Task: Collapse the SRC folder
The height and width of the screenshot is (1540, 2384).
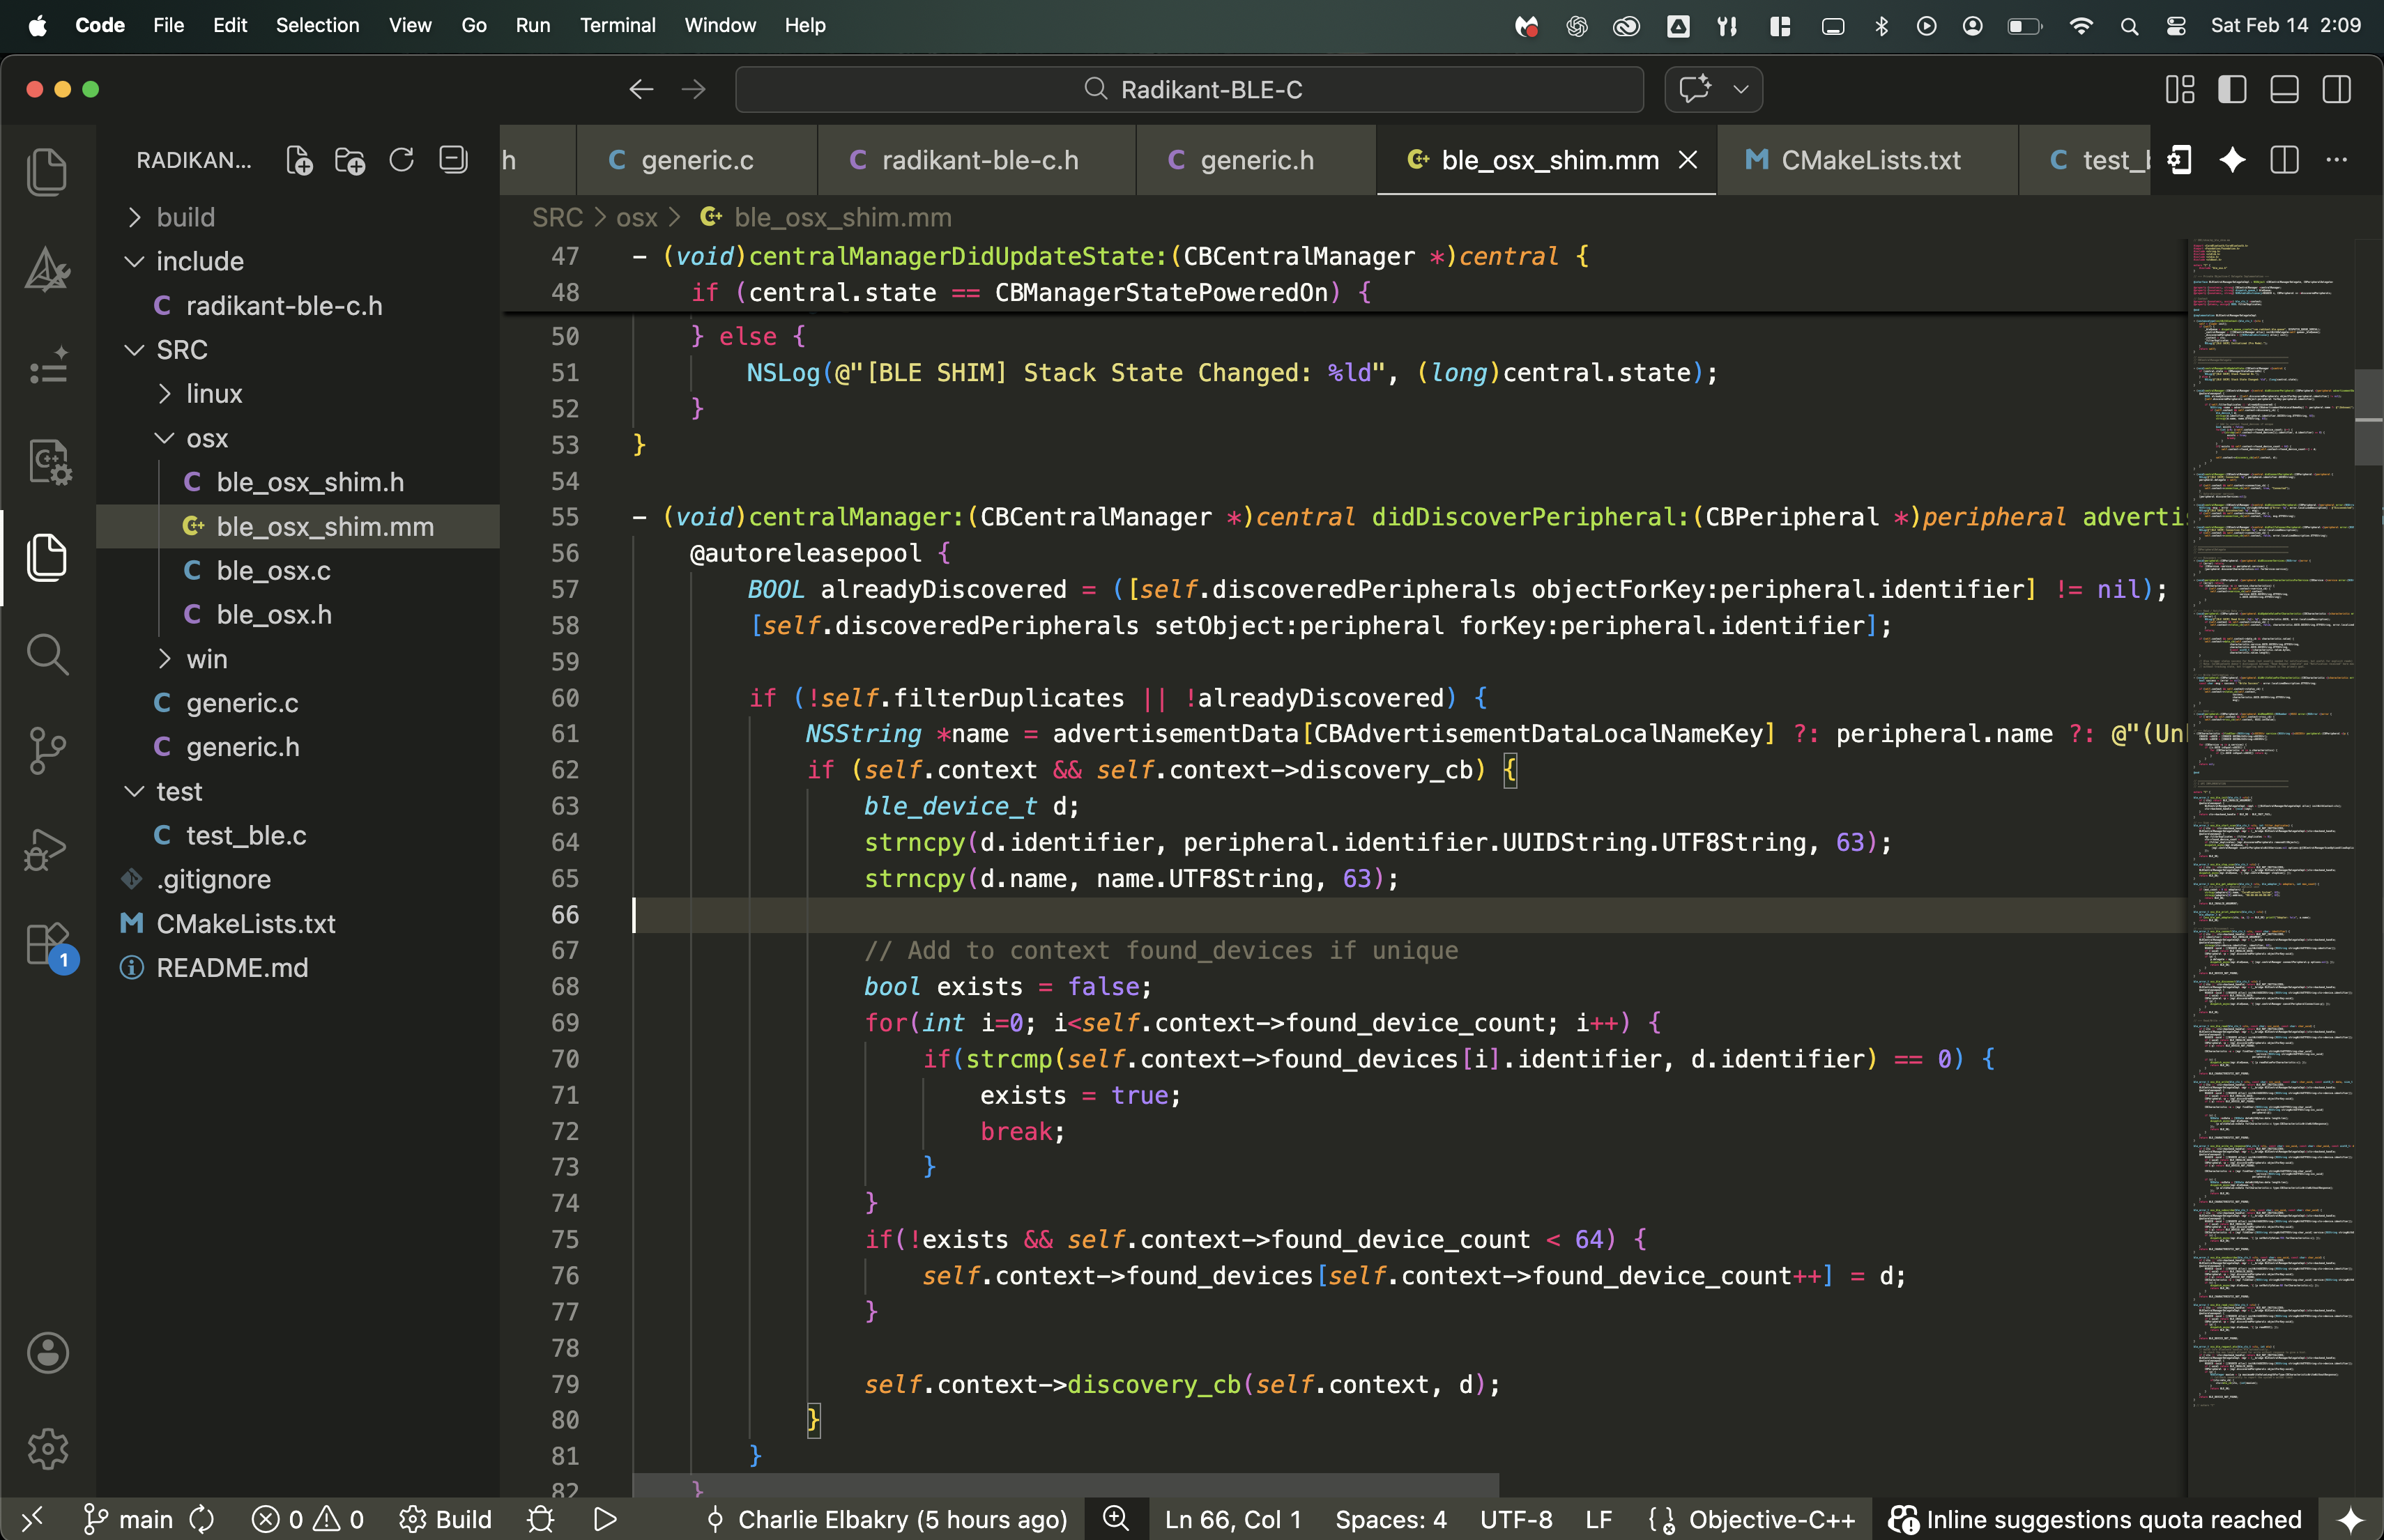Action: coord(298,350)
